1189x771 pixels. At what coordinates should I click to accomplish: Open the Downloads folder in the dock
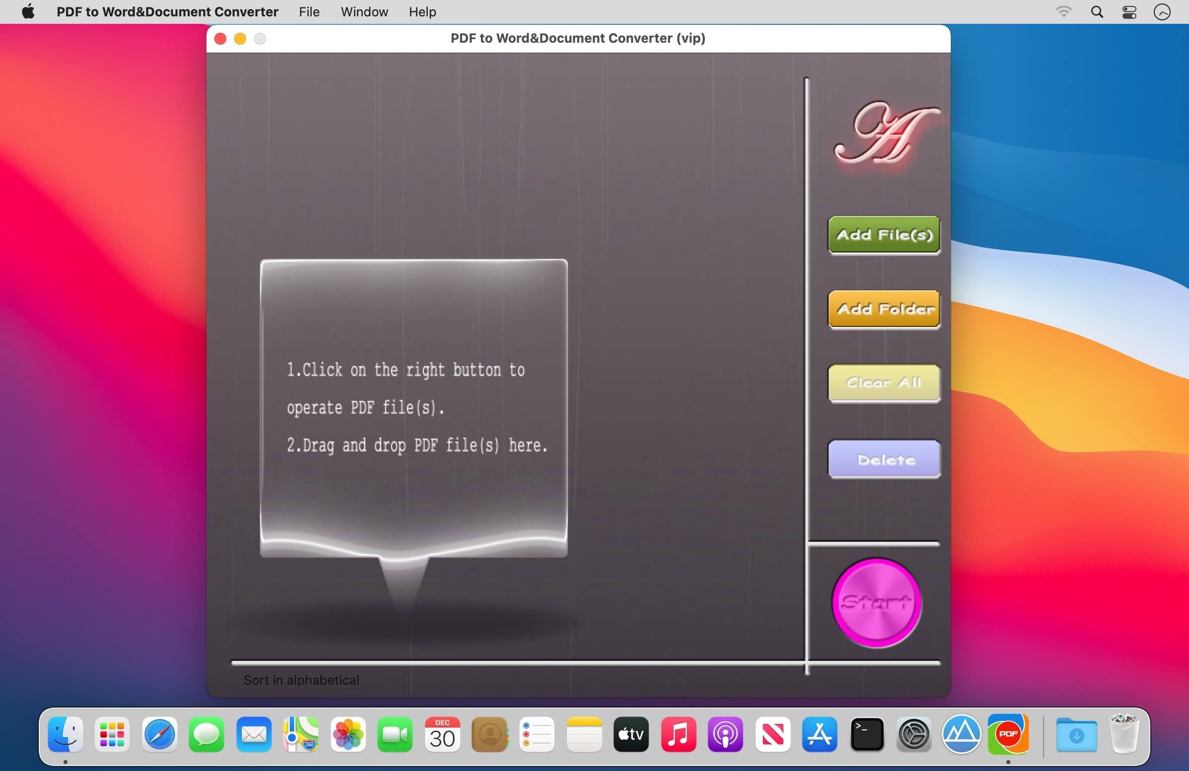pyautogui.click(x=1076, y=734)
